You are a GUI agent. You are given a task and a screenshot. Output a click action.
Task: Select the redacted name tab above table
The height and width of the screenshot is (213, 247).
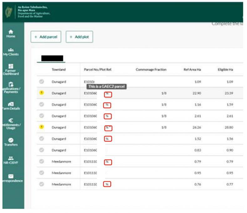52,58
